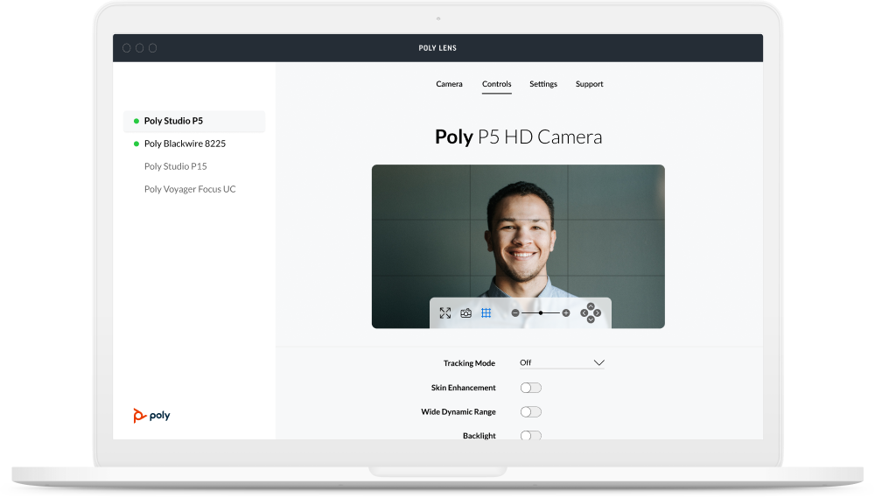875x498 pixels.
Task: Go to the Settings tab
Action: pyautogui.click(x=543, y=84)
